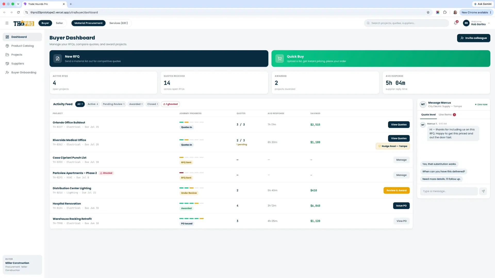Viewport: 495px width, 278px height.
Task: Open New Chrome available menu
Action: (x=476, y=12)
